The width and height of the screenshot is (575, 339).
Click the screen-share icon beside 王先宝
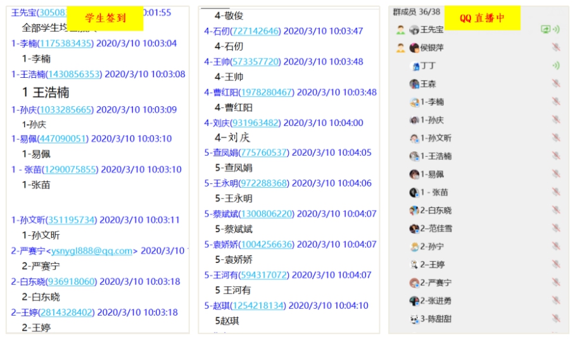pyautogui.click(x=545, y=29)
